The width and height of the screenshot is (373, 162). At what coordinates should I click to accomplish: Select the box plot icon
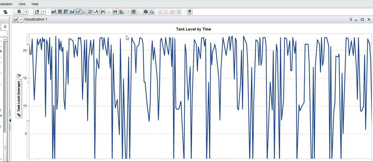pyautogui.click(x=115, y=12)
